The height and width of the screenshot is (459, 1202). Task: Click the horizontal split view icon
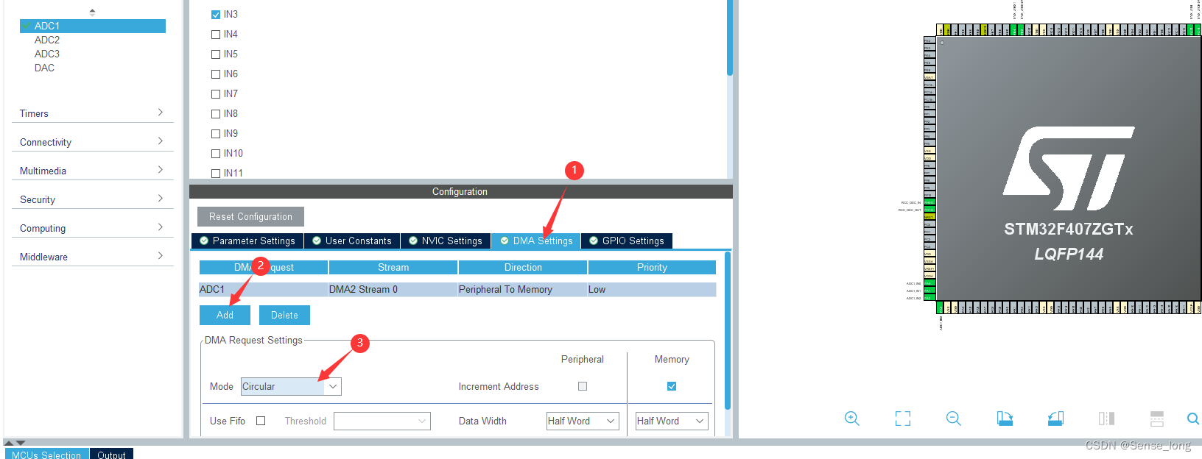(1157, 419)
